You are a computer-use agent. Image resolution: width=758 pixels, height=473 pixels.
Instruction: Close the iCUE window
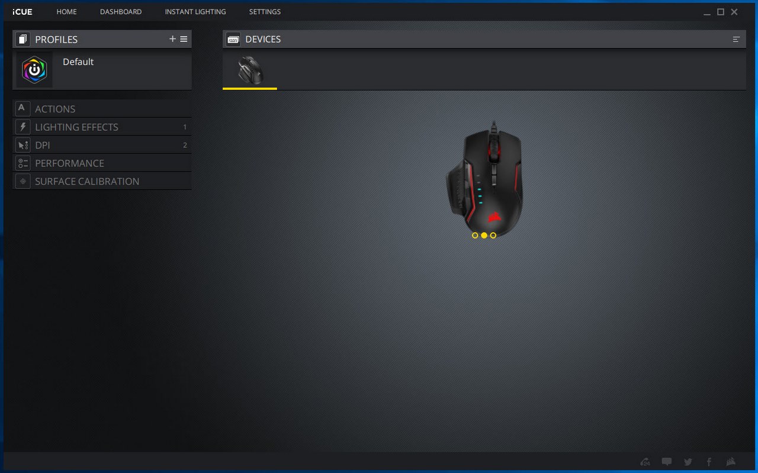coord(734,12)
